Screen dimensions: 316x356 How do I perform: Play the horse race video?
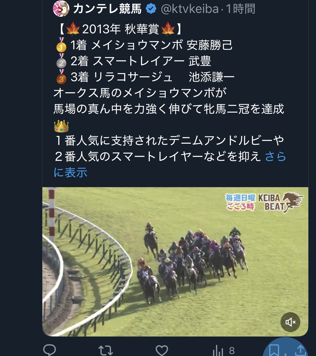click(x=175, y=262)
